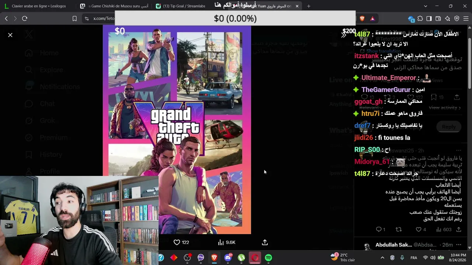The image size is (472, 265).
Task: Open a new browser tab
Action: point(309,6)
